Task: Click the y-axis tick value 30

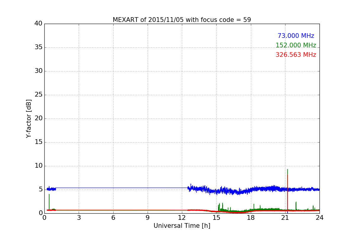Action: point(38,71)
